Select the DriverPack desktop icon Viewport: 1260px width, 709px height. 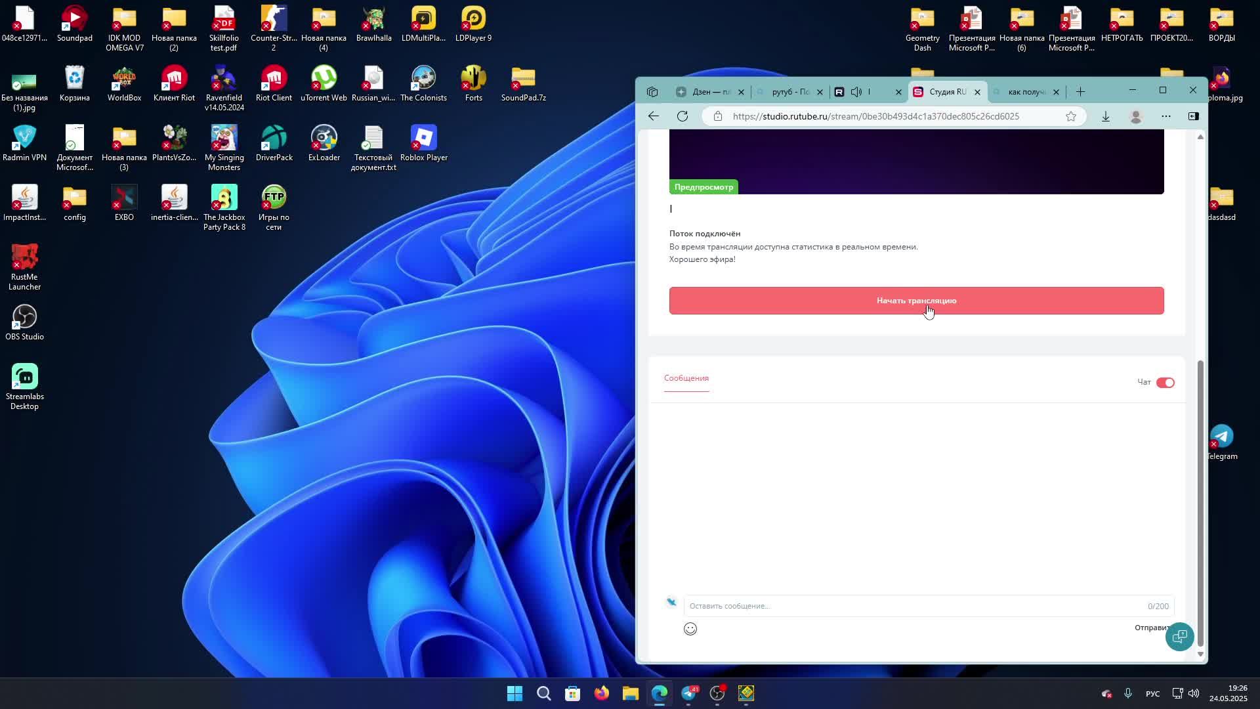pos(274,144)
